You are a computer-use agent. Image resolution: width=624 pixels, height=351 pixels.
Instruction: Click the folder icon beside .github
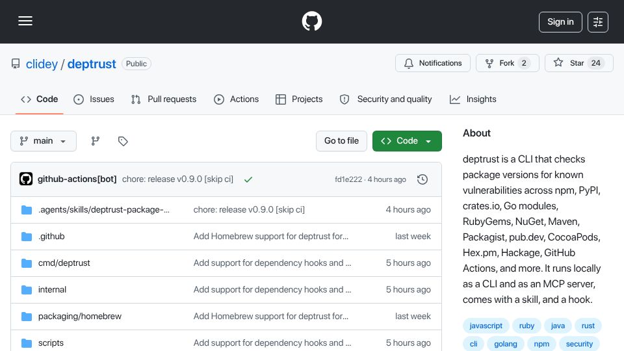tap(26, 237)
